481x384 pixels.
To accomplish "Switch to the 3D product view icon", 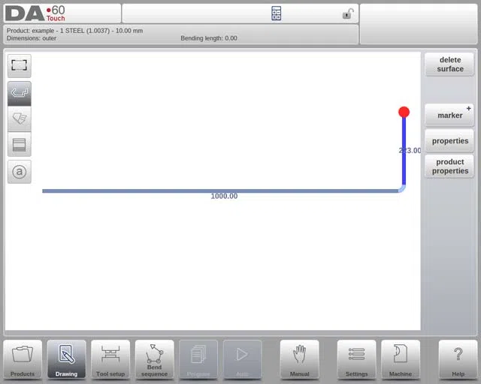I will click(20, 119).
